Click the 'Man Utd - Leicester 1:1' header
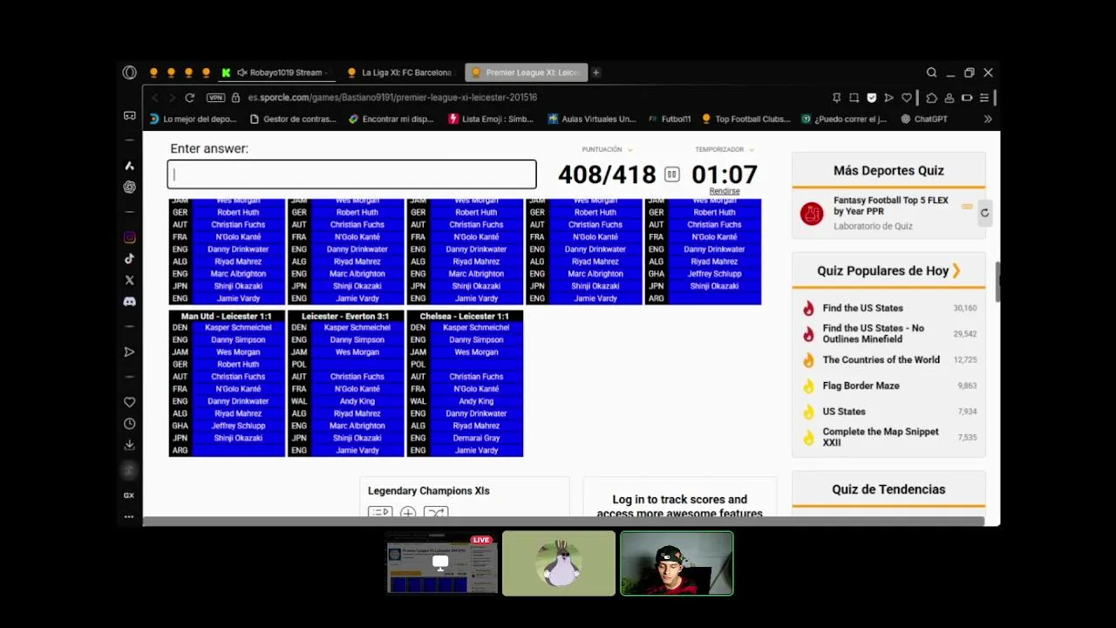Image resolution: width=1116 pixels, height=628 pixels. tap(227, 316)
